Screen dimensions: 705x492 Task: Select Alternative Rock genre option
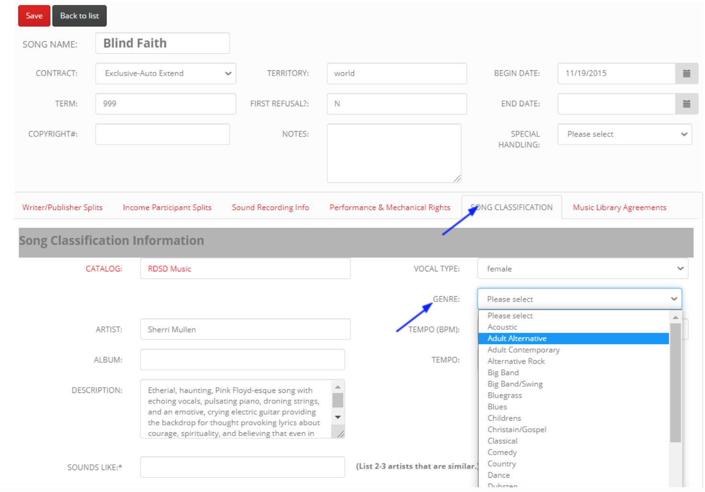tap(516, 361)
